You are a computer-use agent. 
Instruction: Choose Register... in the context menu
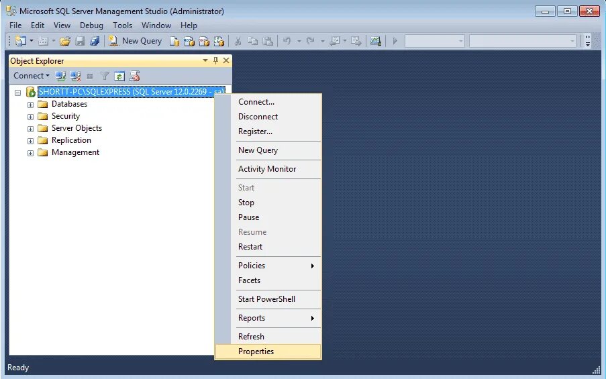268,131
